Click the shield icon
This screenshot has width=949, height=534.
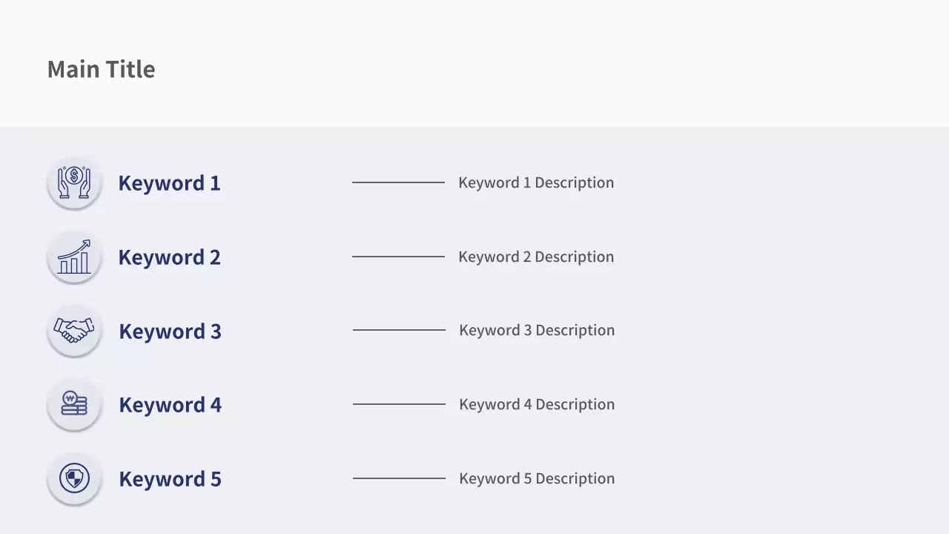point(74,478)
